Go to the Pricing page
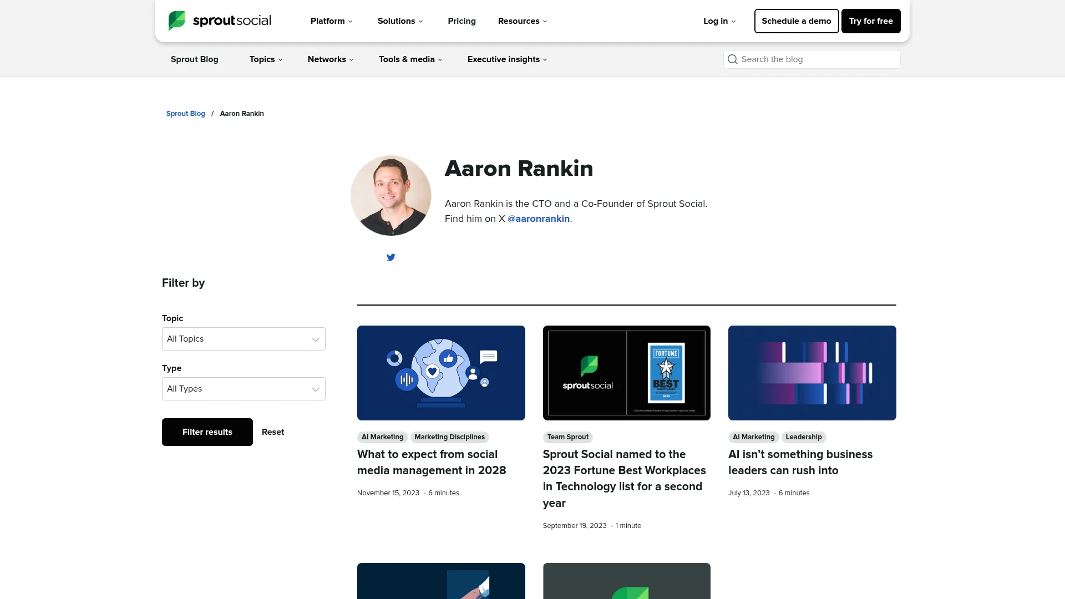This screenshot has height=599, width=1065. pyautogui.click(x=462, y=21)
